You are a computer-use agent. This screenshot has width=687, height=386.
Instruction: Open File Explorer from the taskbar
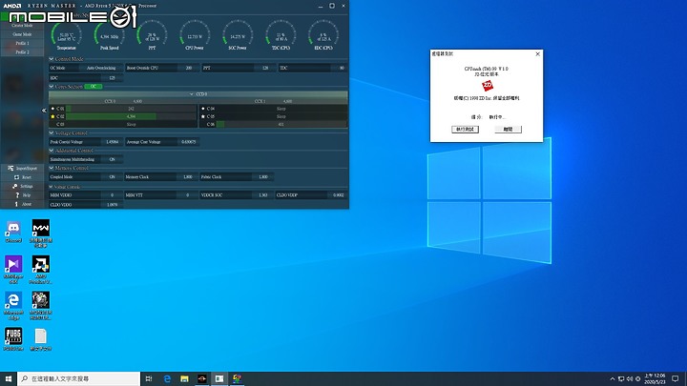(184, 378)
